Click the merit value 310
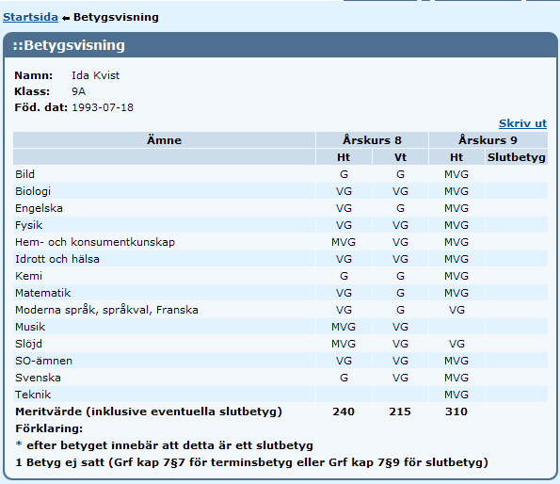Screen dimensions: 560x484 pyautogui.click(x=456, y=411)
